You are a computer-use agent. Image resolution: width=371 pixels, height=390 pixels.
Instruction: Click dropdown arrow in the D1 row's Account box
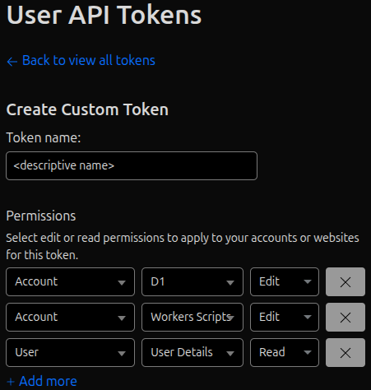click(122, 282)
